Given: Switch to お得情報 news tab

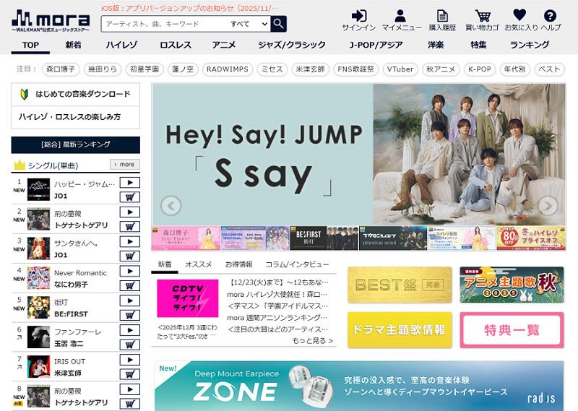Looking at the screenshot, I should [239, 264].
